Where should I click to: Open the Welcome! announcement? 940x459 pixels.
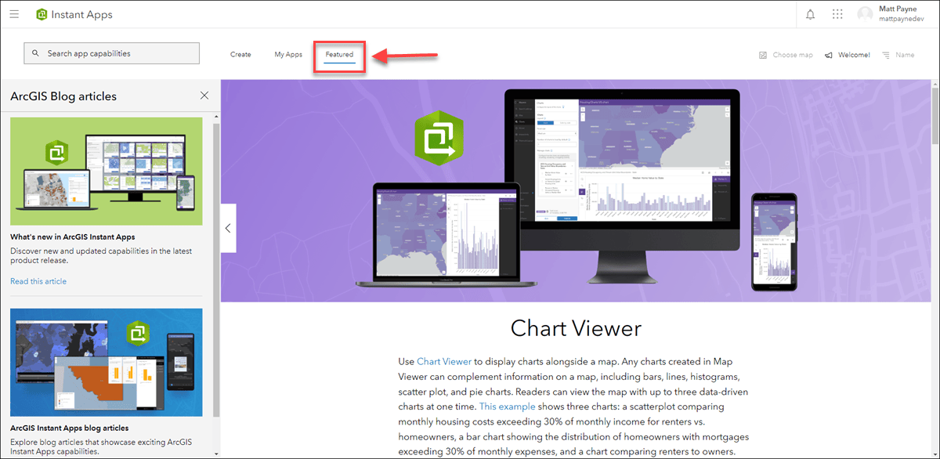coord(847,55)
